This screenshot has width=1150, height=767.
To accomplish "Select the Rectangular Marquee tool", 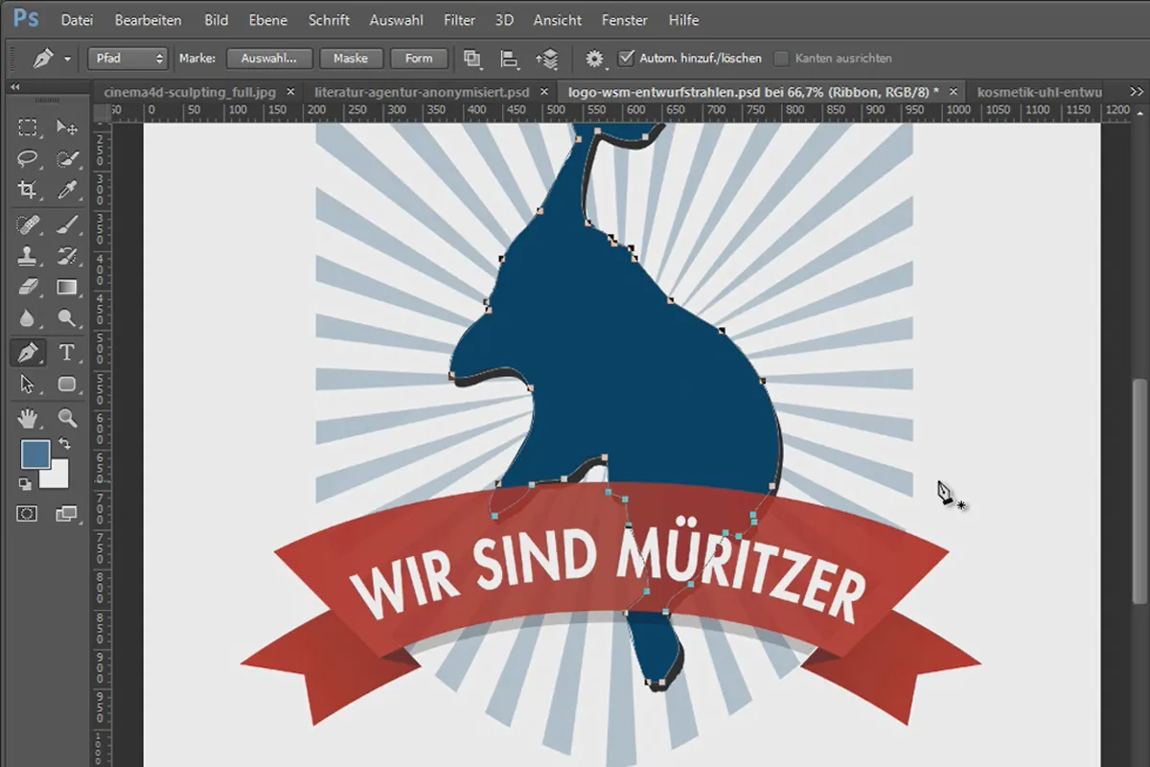I will coord(28,128).
